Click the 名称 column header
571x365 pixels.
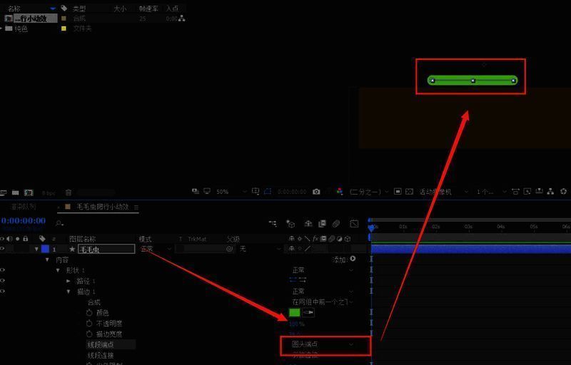tap(14, 9)
